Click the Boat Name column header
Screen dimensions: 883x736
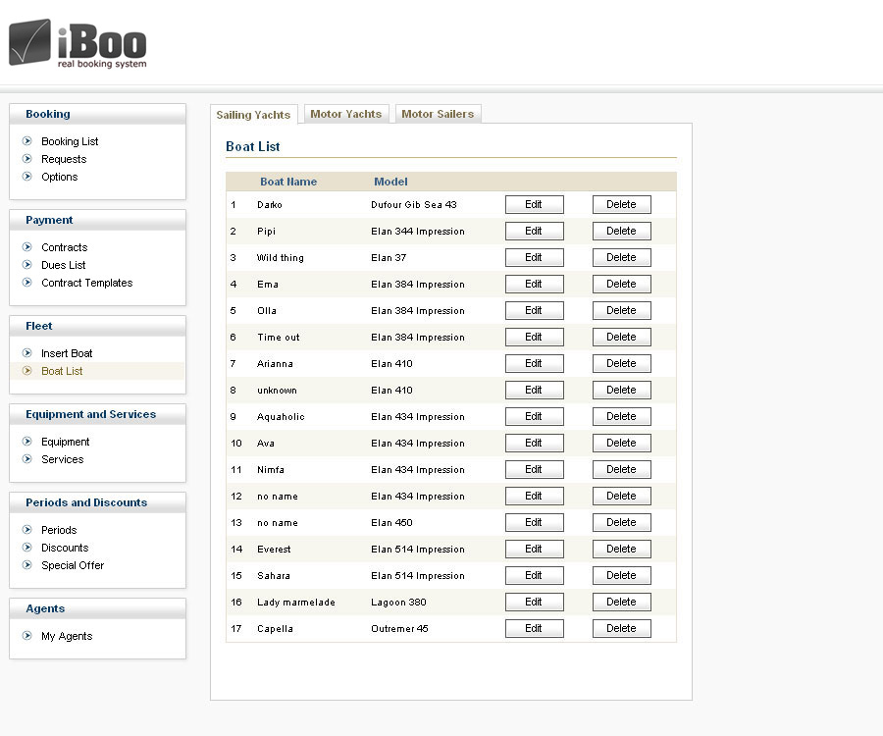coord(288,182)
